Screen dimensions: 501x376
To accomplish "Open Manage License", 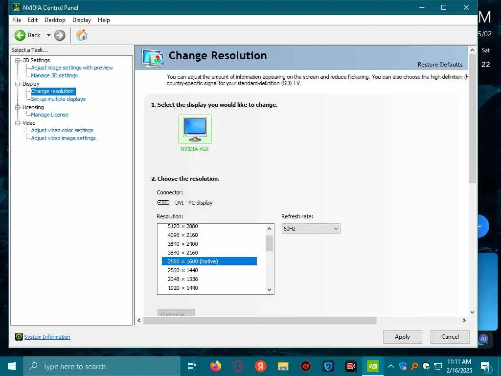I will [x=49, y=115].
